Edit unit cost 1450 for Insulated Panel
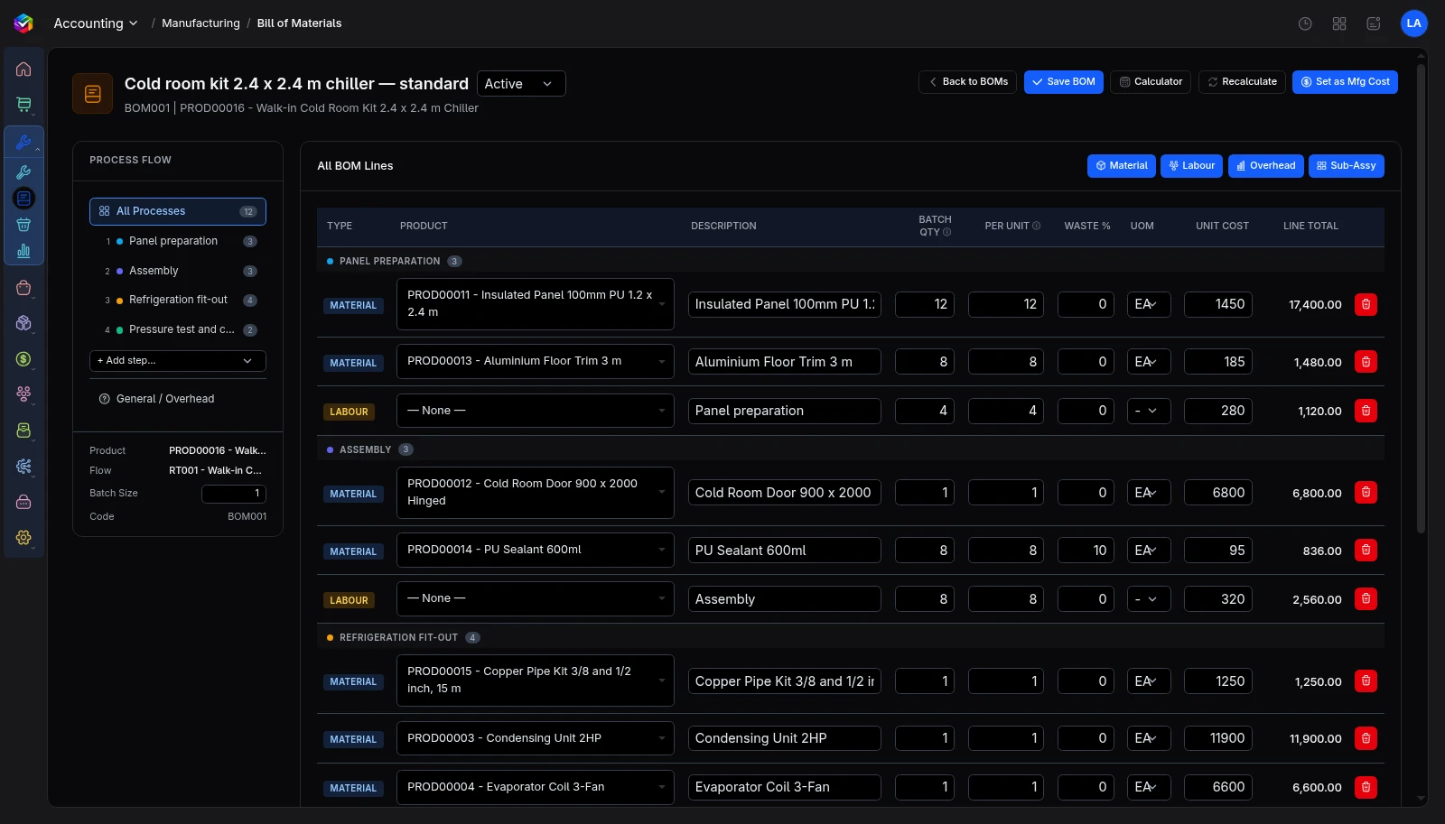 (1217, 304)
